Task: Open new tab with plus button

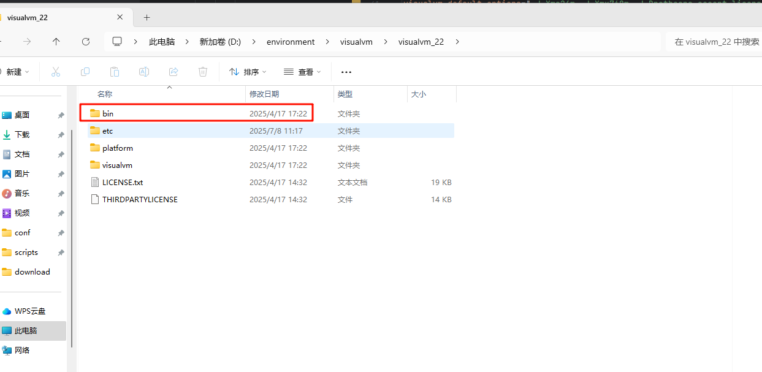Action: (x=147, y=17)
